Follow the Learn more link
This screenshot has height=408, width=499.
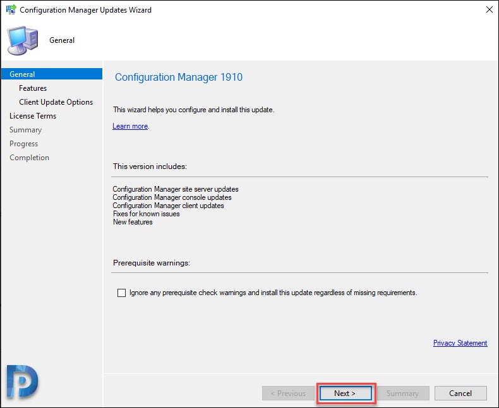tap(130, 126)
